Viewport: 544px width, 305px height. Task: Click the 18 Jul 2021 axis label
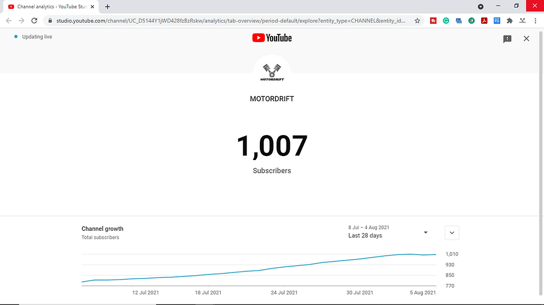pos(208,293)
